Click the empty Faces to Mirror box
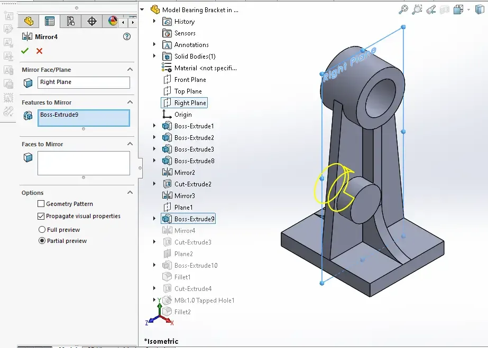This screenshot has height=348, width=488. 84,163
